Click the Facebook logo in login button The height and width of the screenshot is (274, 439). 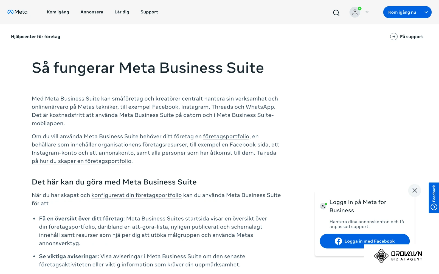point(338,241)
